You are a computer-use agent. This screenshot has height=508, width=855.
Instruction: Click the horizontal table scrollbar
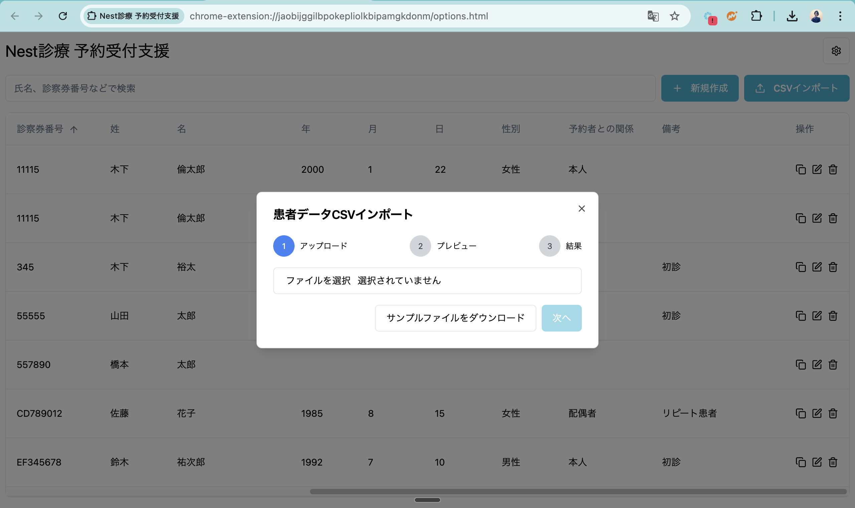click(x=578, y=492)
